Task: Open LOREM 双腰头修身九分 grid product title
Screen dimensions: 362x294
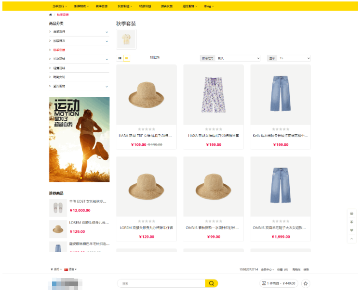Action: 147,228
